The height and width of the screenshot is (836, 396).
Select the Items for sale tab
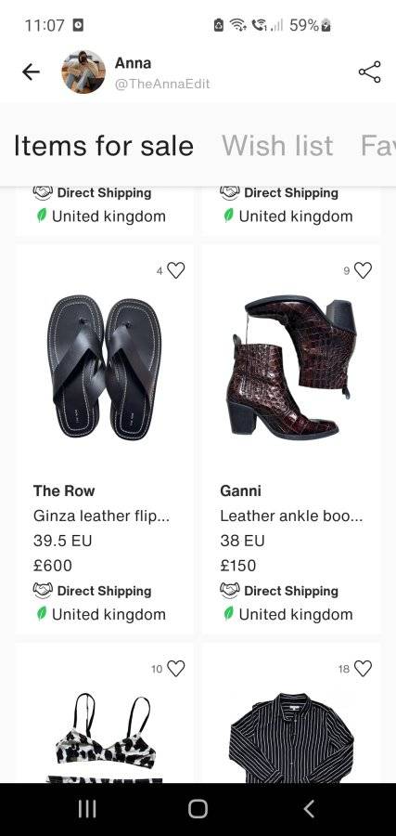click(x=103, y=146)
